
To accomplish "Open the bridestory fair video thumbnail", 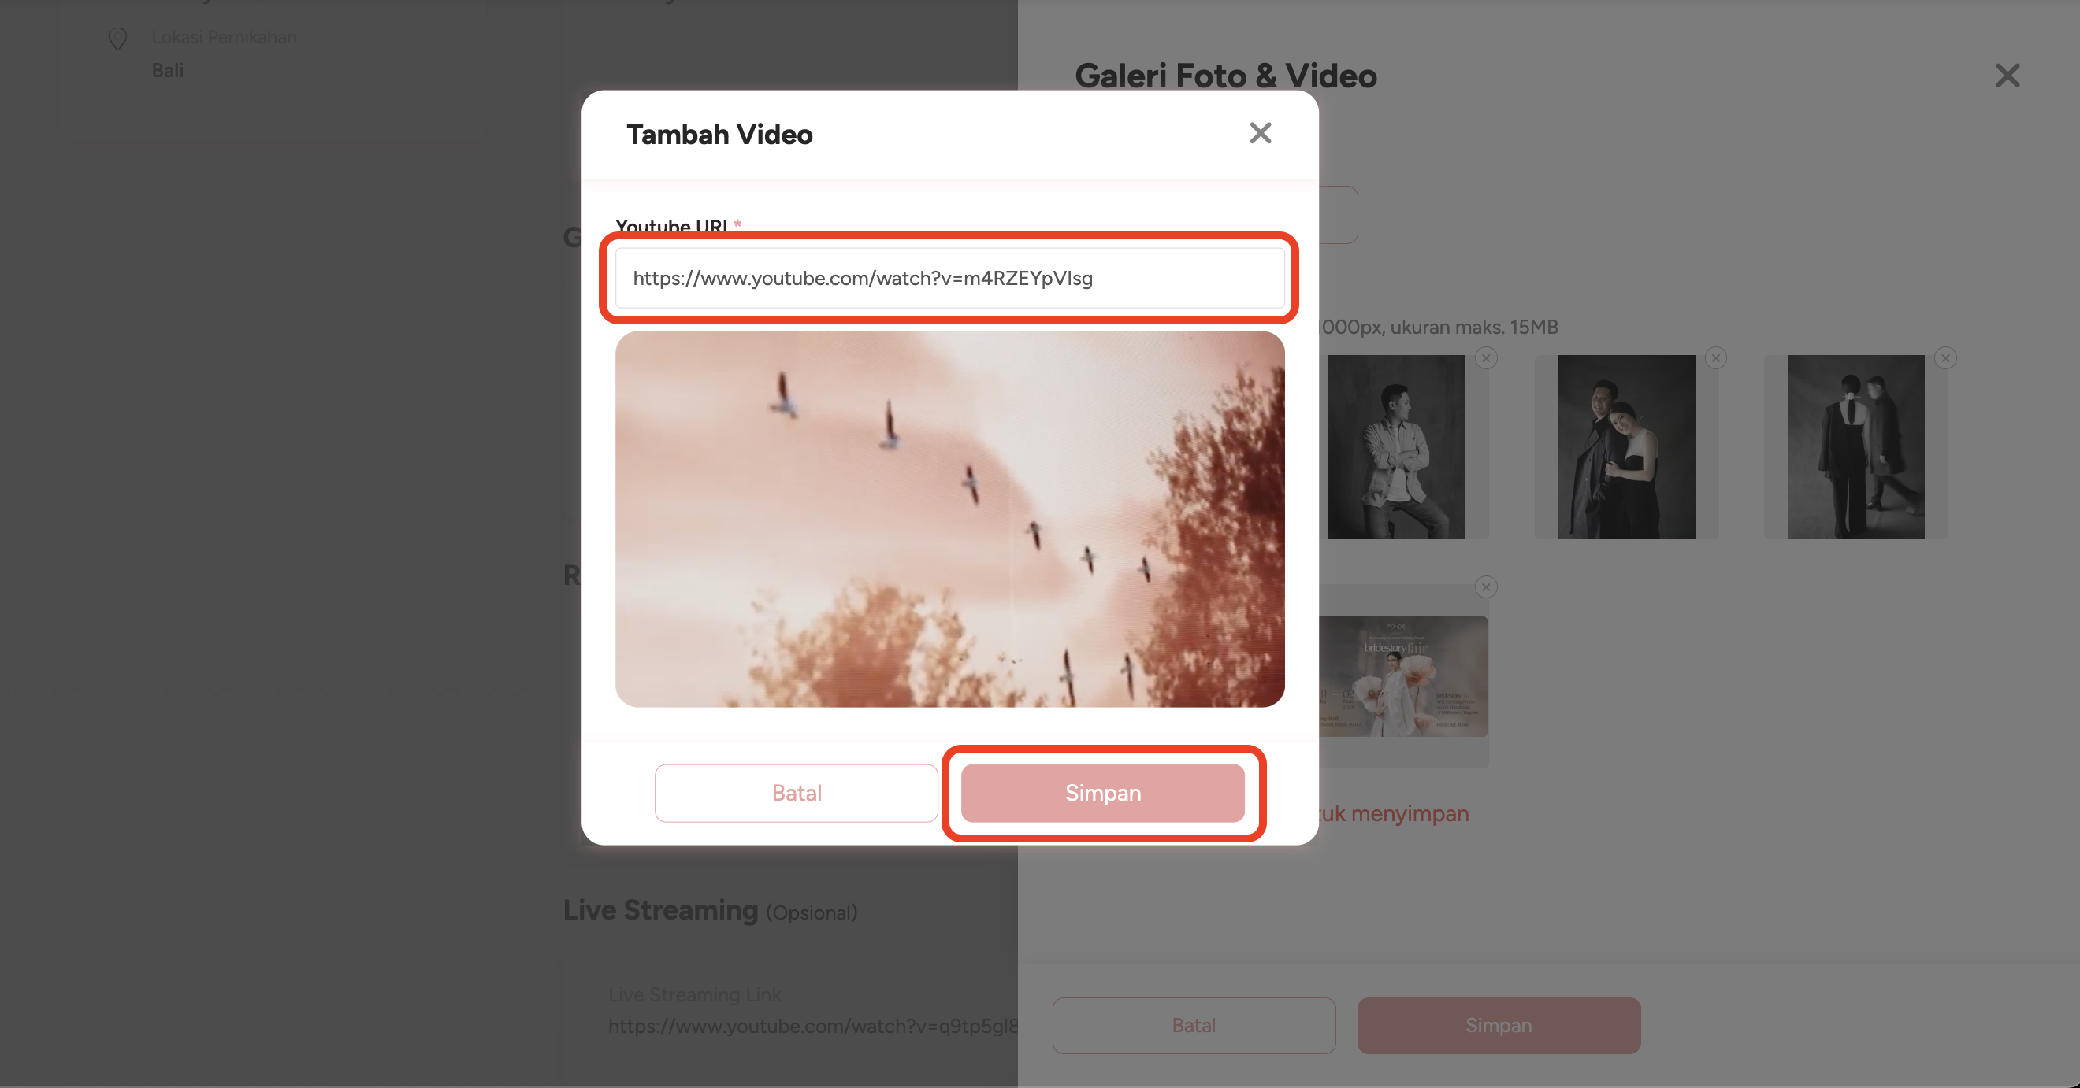I will 1403,676.
